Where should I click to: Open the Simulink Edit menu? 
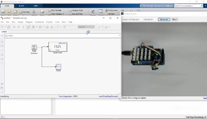(7, 22)
